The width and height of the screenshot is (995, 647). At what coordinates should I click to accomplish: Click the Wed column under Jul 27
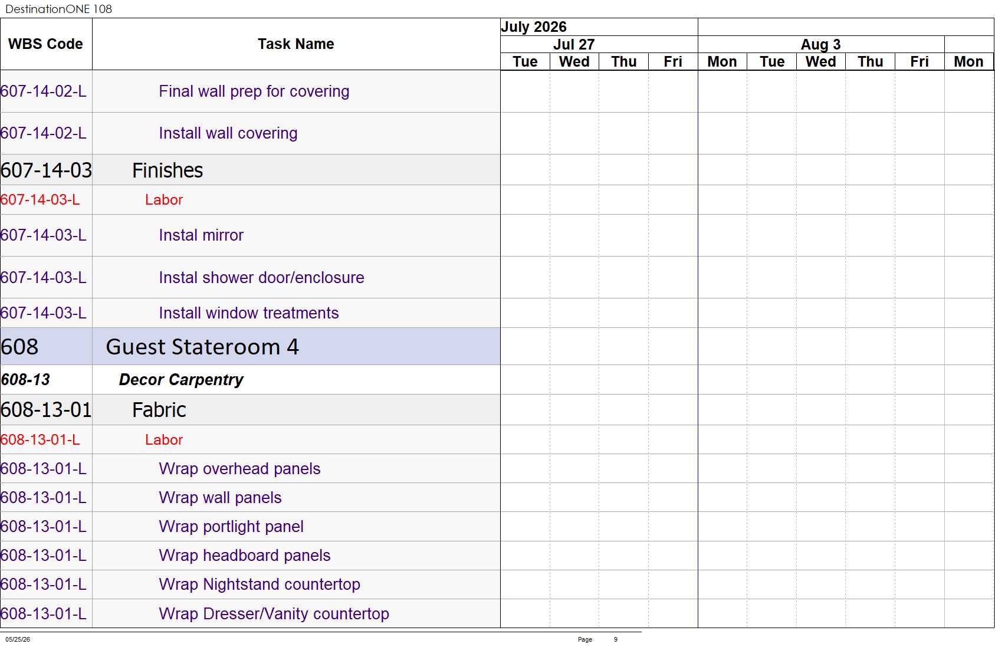(574, 62)
